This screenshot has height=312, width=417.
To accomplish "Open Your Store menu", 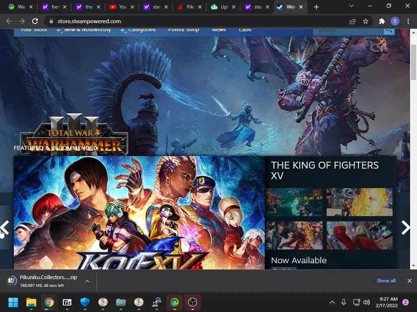I will click(x=33, y=30).
